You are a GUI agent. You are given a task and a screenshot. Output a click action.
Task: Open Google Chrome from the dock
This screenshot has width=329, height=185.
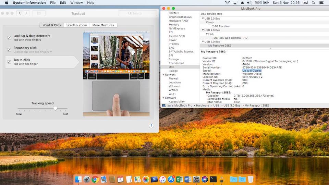coord(95,179)
